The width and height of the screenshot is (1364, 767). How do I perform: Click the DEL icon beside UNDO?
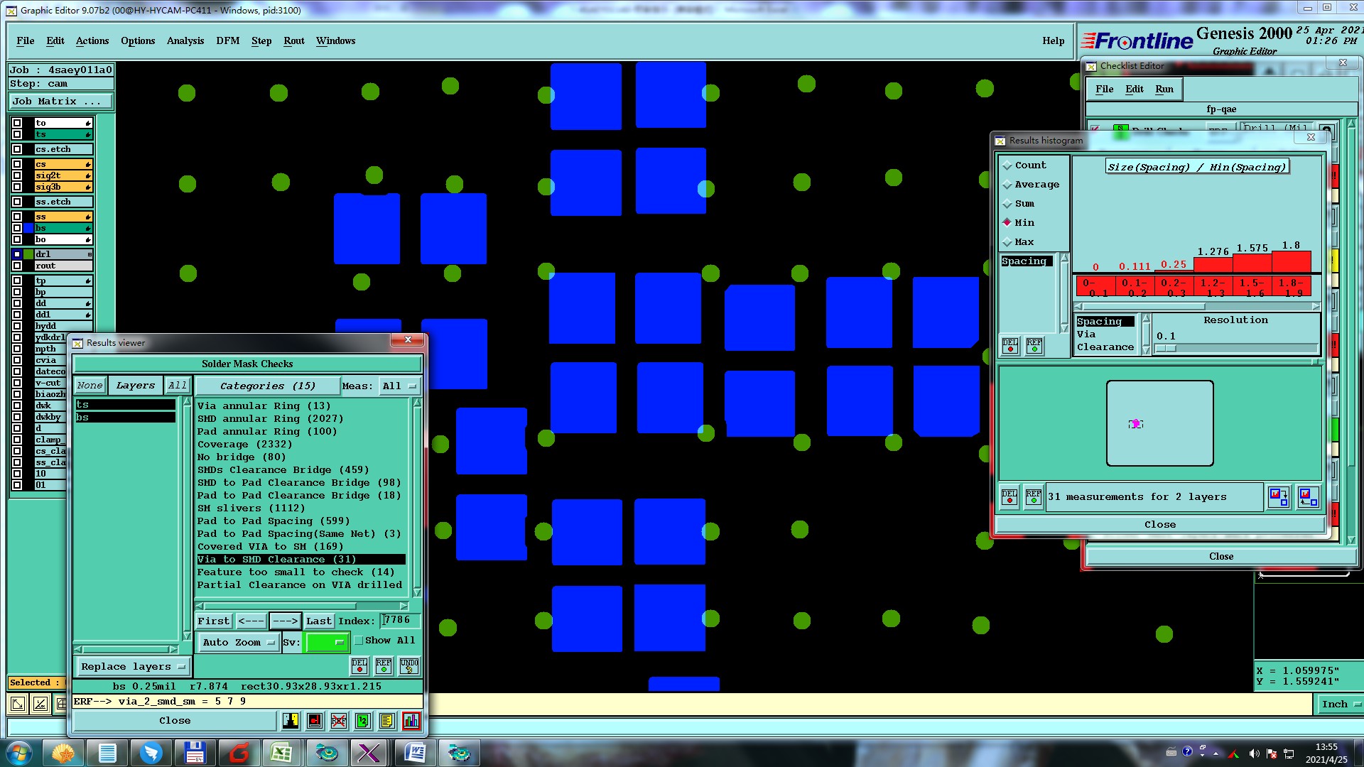(359, 665)
